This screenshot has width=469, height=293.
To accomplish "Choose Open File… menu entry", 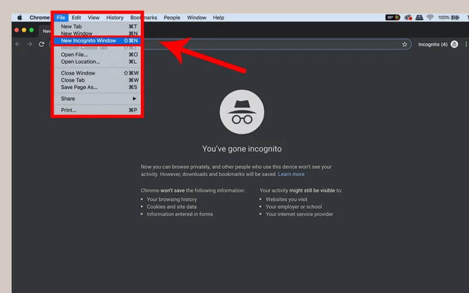I will coord(97,54).
